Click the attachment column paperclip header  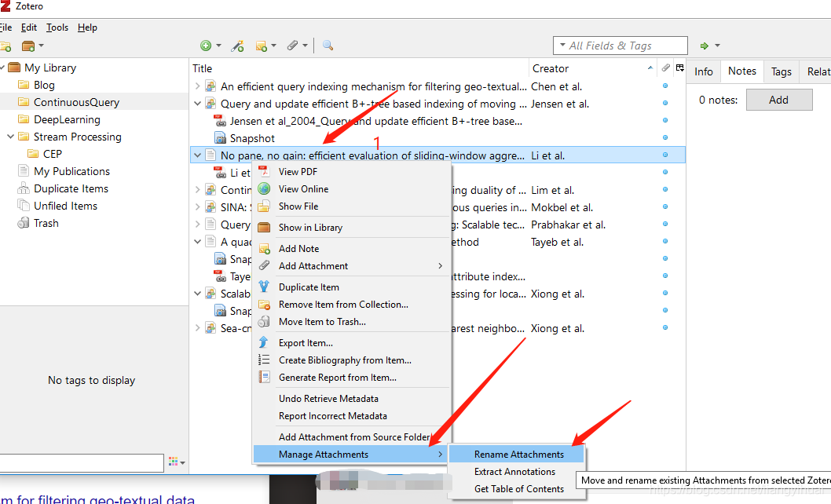point(665,68)
